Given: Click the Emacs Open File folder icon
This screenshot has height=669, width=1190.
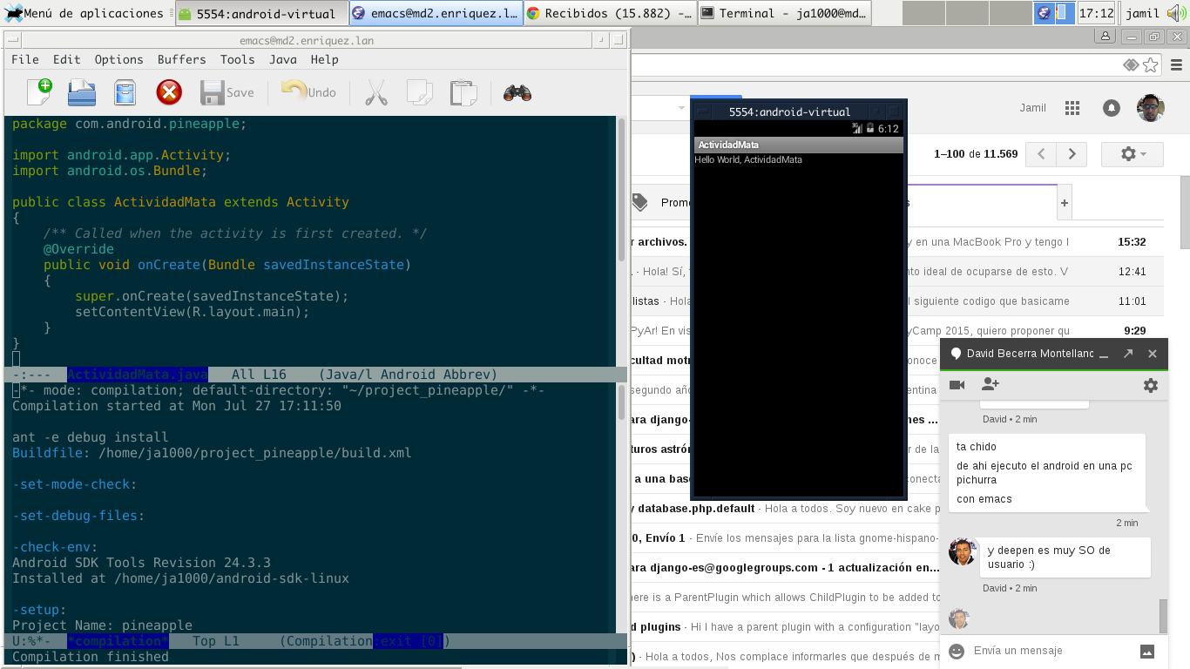Looking at the screenshot, I should point(82,91).
